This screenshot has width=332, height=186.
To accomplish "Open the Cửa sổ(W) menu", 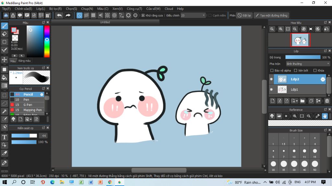I will (153, 9).
